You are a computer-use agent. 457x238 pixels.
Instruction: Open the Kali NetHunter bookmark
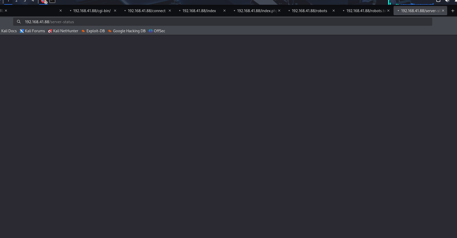(x=63, y=31)
